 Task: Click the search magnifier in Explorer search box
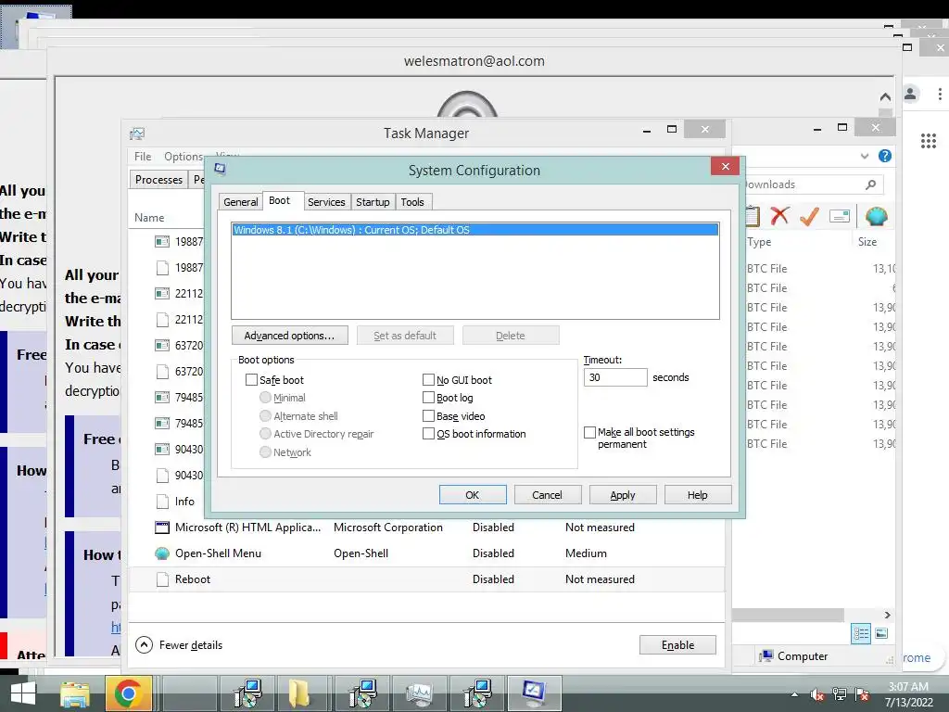(870, 184)
